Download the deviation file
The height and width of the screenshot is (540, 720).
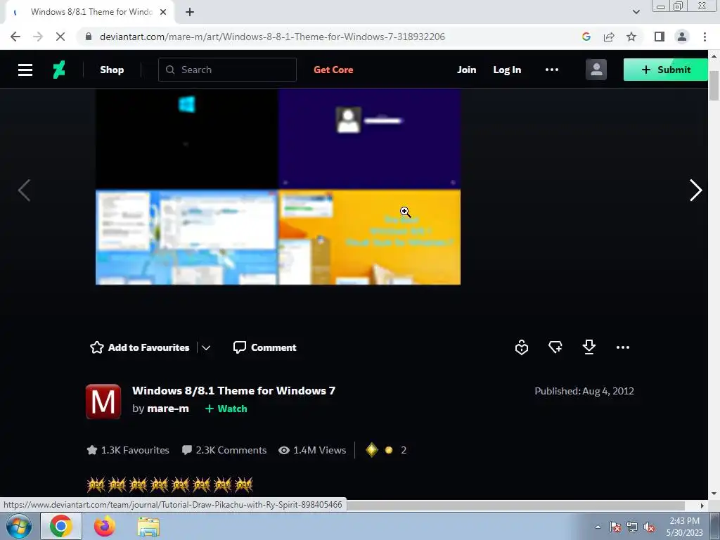(x=589, y=347)
